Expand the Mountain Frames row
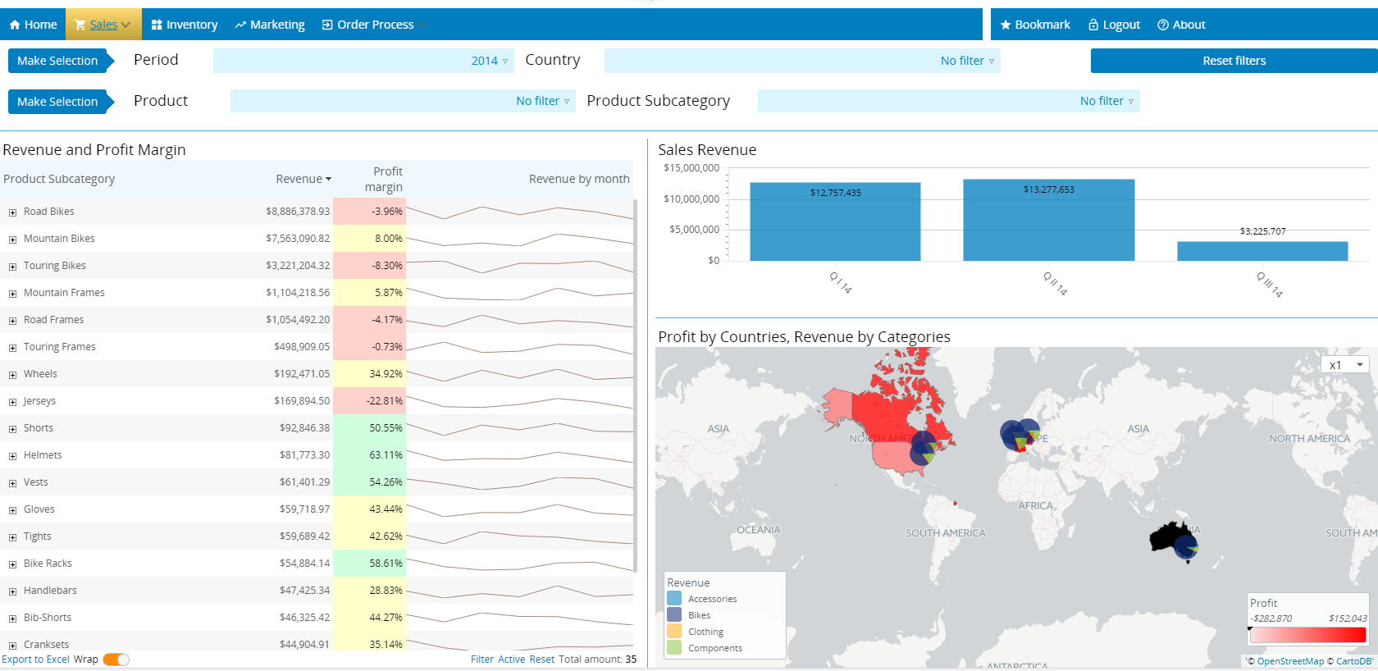This screenshot has width=1378, height=671. click(x=12, y=294)
